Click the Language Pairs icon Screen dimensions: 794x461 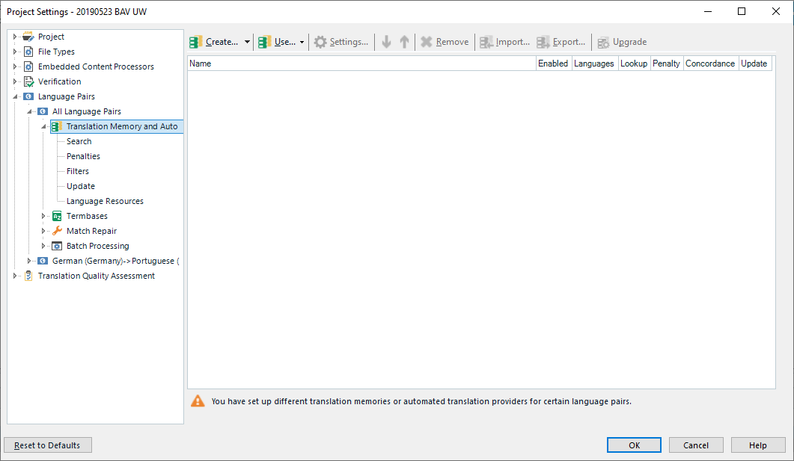point(28,96)
